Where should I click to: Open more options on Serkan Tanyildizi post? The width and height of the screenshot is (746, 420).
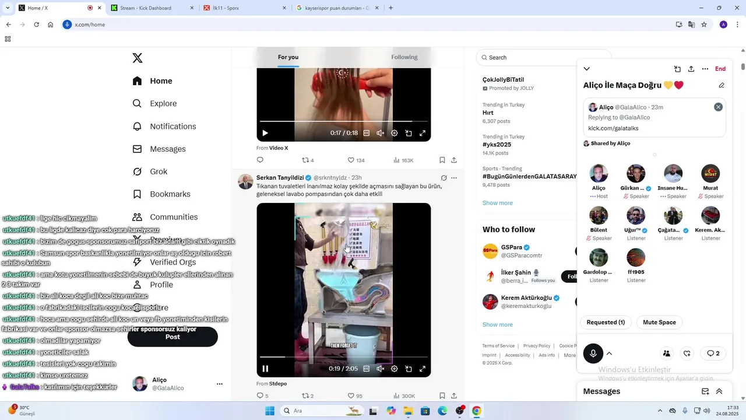[454, 177]
